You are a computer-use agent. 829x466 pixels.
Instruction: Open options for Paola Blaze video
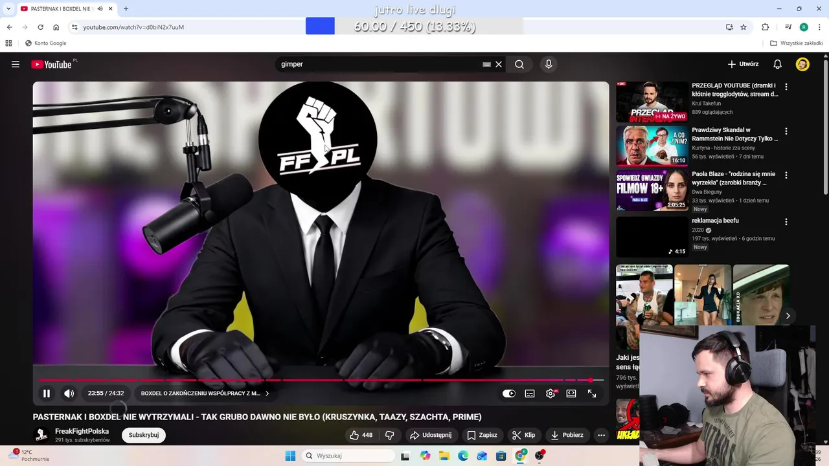click(x=786, y=175)
